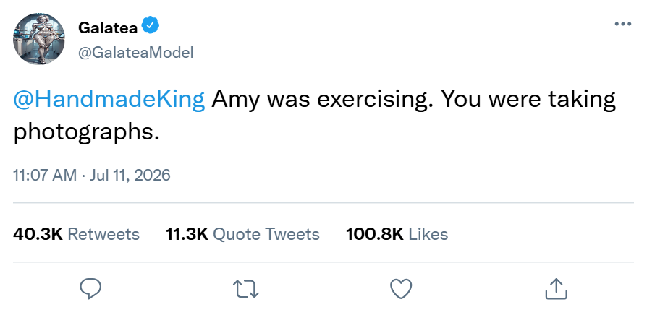647x328 pixels.
Task: View the 40.3K Retweets list
Action: click(76, 234)
